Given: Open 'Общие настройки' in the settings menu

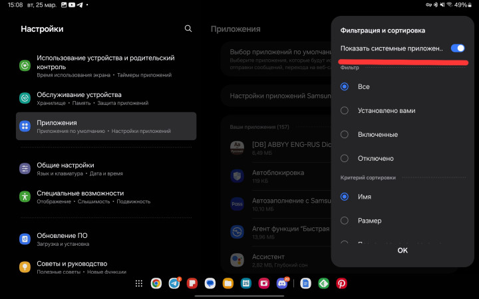Looking at the screenshot, I should click(65, 168).
